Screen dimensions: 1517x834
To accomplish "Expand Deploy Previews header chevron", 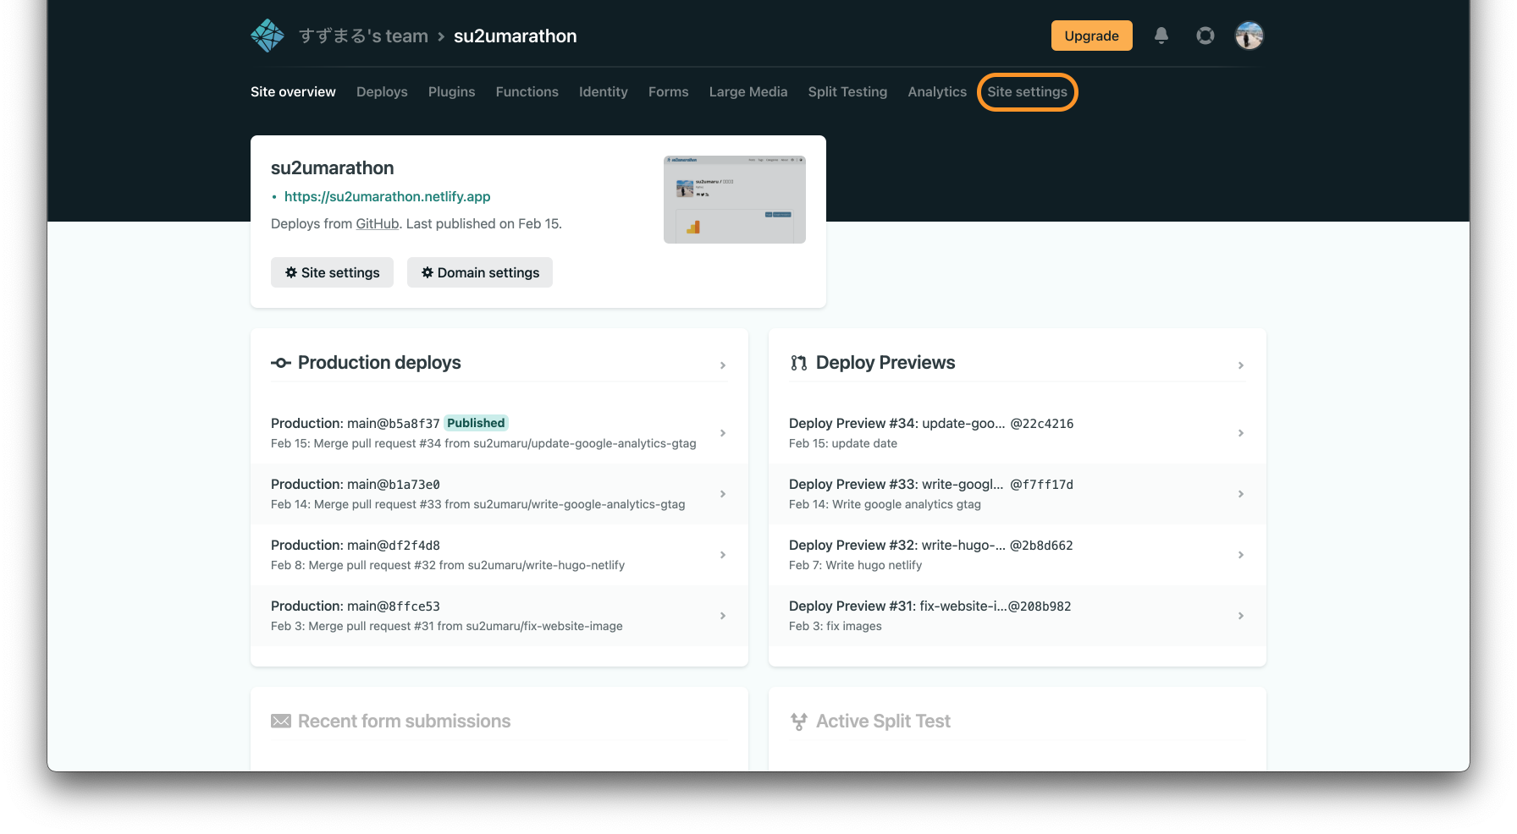I will (x=1241, y=365).
